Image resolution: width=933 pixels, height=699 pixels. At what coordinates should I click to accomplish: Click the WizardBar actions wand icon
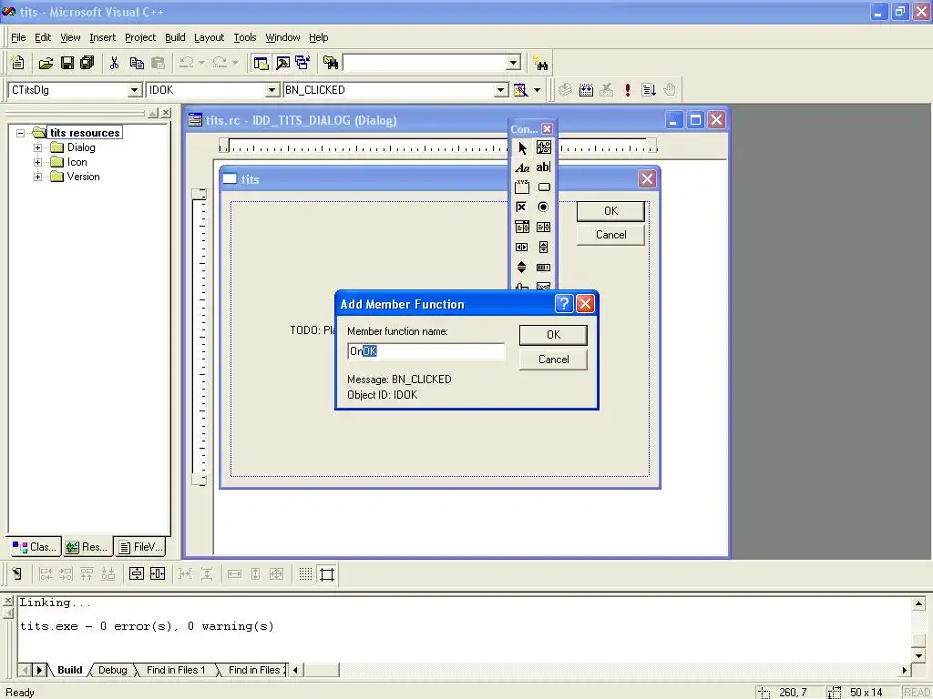[520, 90]
